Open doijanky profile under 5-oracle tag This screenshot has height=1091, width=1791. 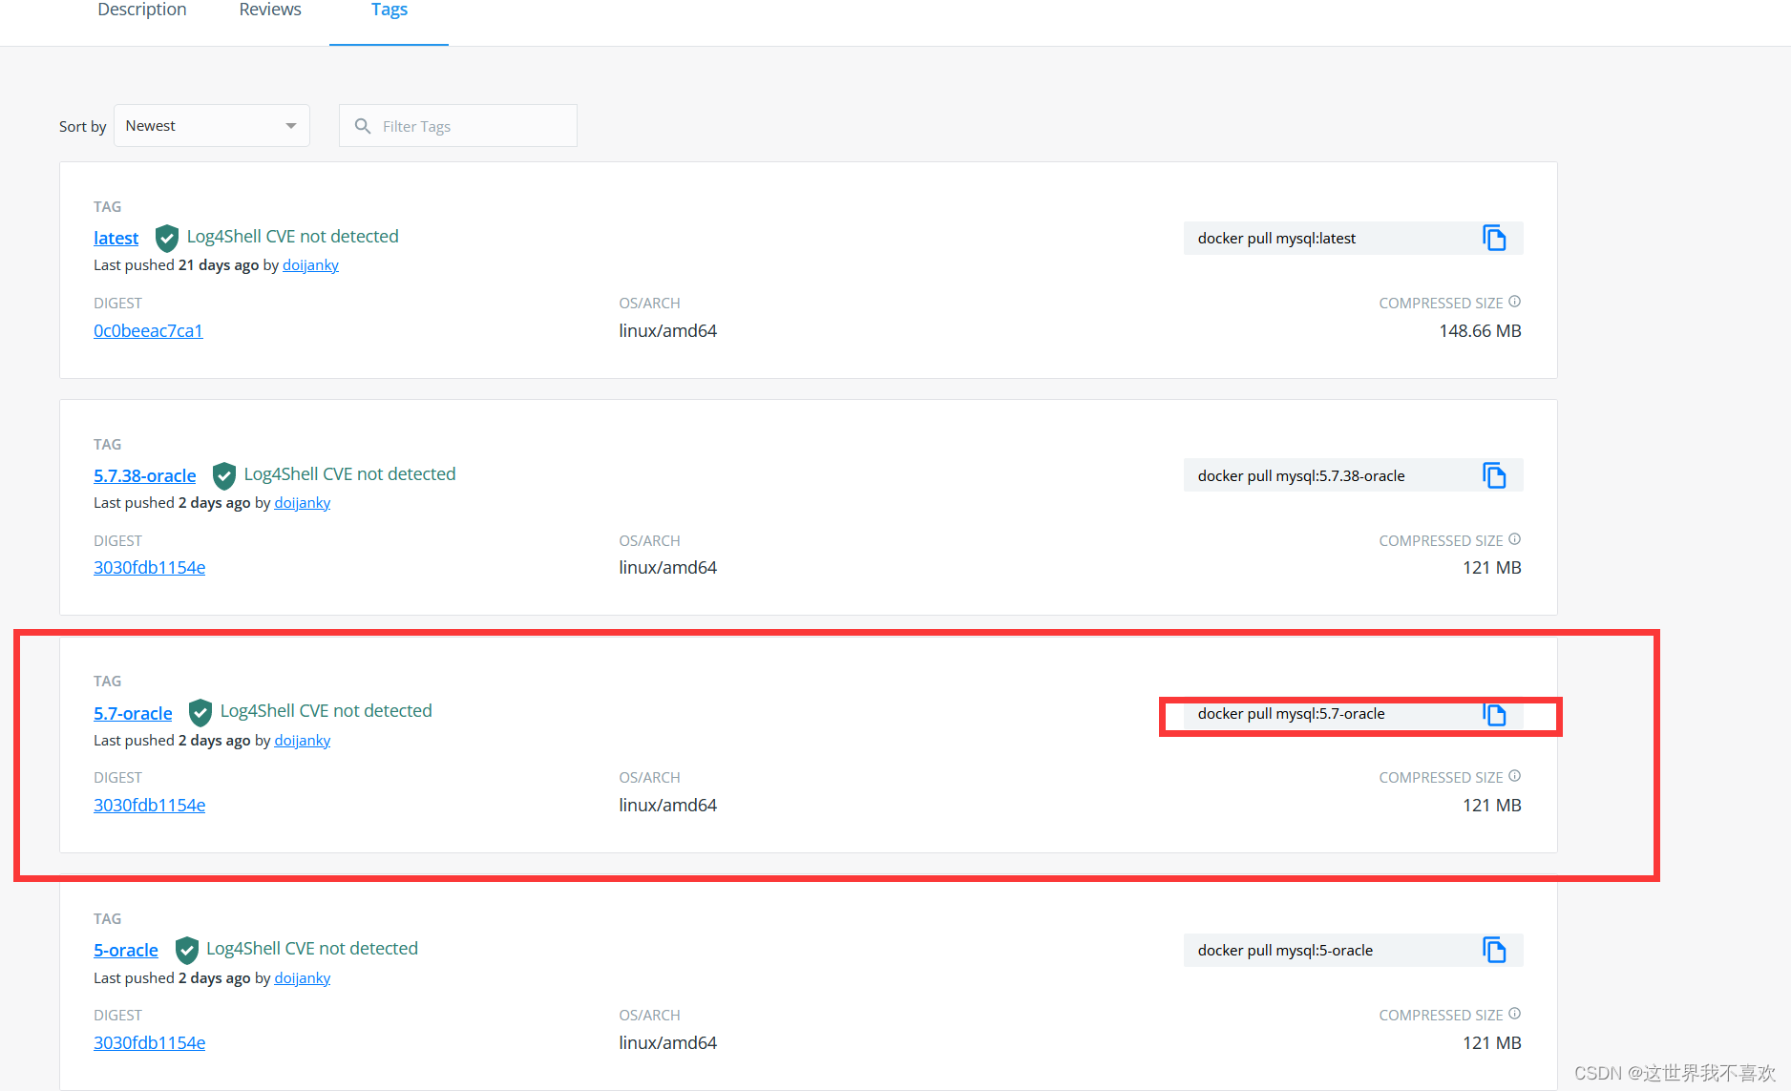[303, 978]
